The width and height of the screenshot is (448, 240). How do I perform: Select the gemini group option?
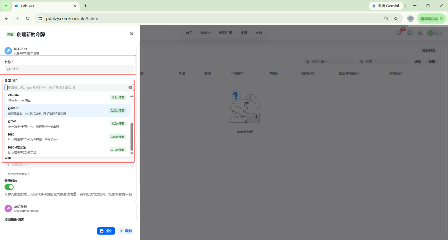pyautogui.click(x=67, y=110)
